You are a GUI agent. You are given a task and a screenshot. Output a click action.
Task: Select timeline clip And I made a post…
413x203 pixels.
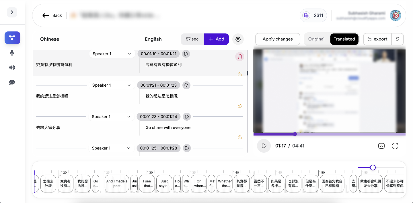[x=117, y=184]
